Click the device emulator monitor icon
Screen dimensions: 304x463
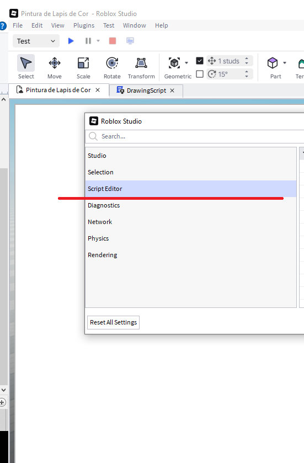(130, 41)
